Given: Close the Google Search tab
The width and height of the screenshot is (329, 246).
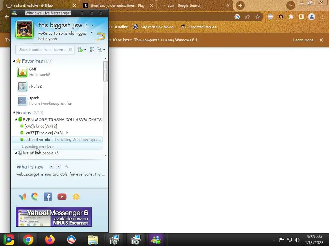Looking at the screenshot, I should coord(228,6).
